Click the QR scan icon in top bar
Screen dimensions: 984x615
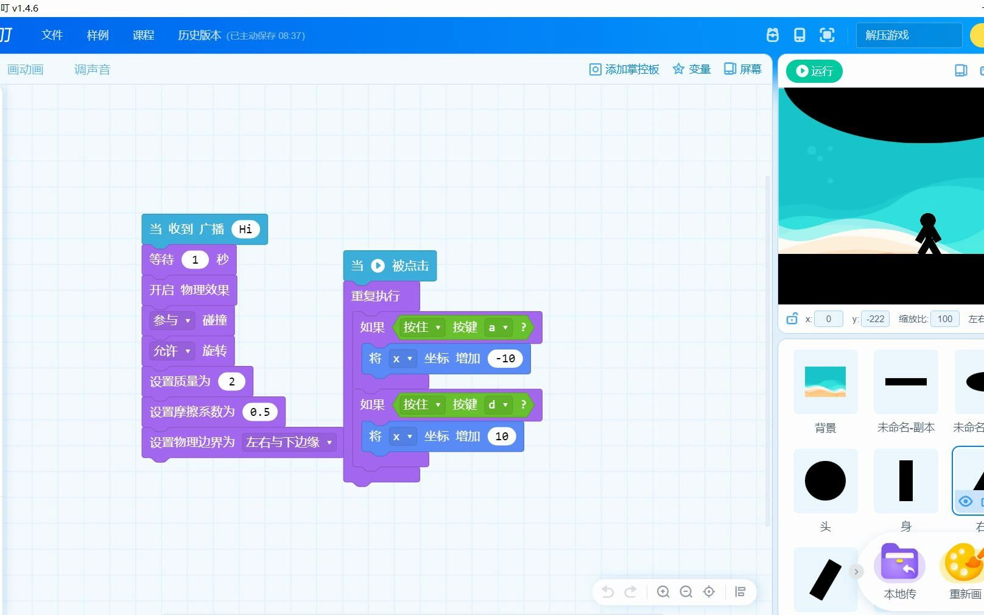[x=826, y=35]
